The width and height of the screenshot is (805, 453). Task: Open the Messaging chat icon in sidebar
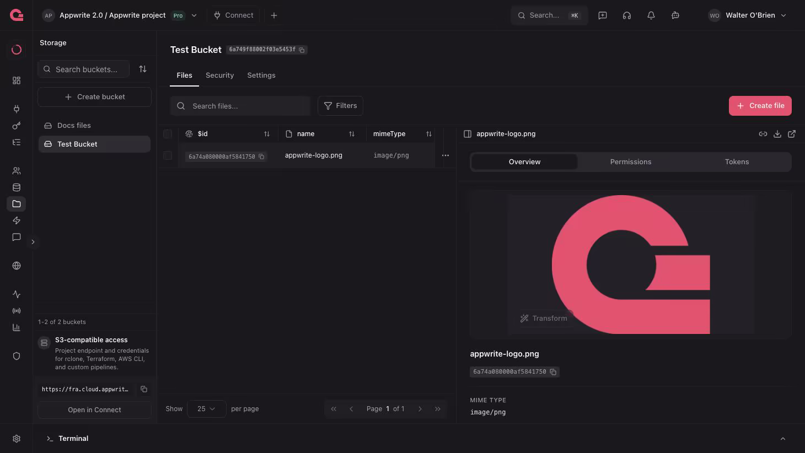pyautogui.click(x=17, y=237)
